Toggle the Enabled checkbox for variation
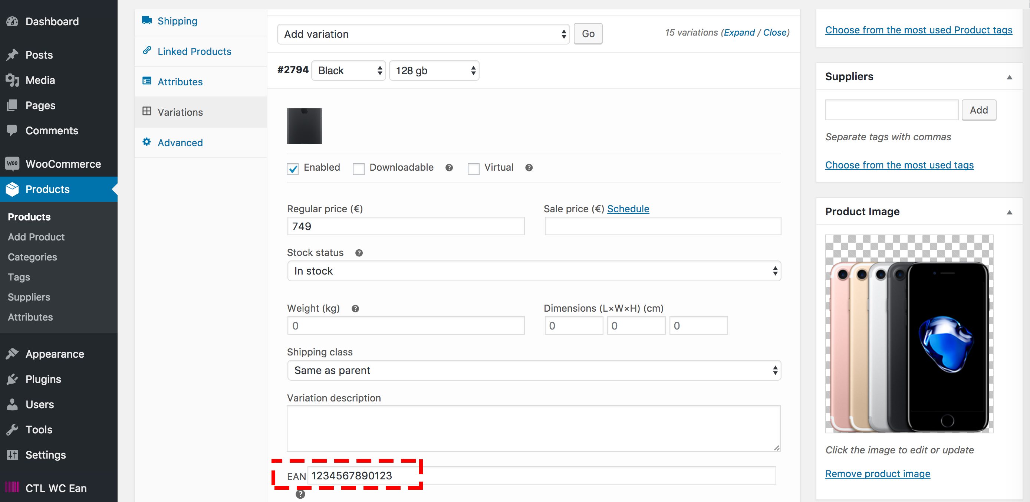 293,168
